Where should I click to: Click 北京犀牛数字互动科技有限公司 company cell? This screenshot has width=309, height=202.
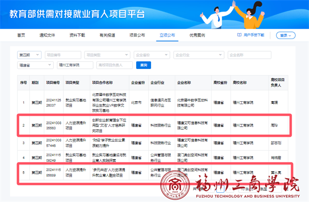(192, 103)
